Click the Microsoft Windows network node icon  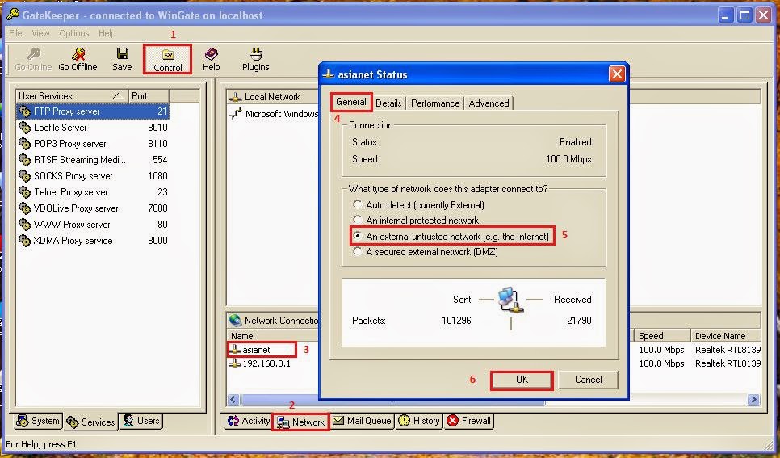tap(236, 114)
